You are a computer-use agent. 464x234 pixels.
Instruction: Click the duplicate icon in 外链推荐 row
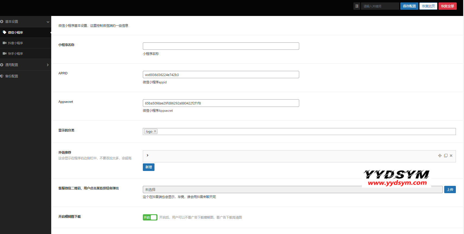click(x=446, y=156)
